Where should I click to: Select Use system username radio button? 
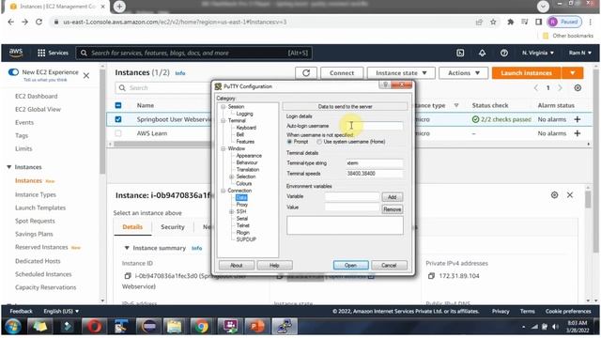319,142
